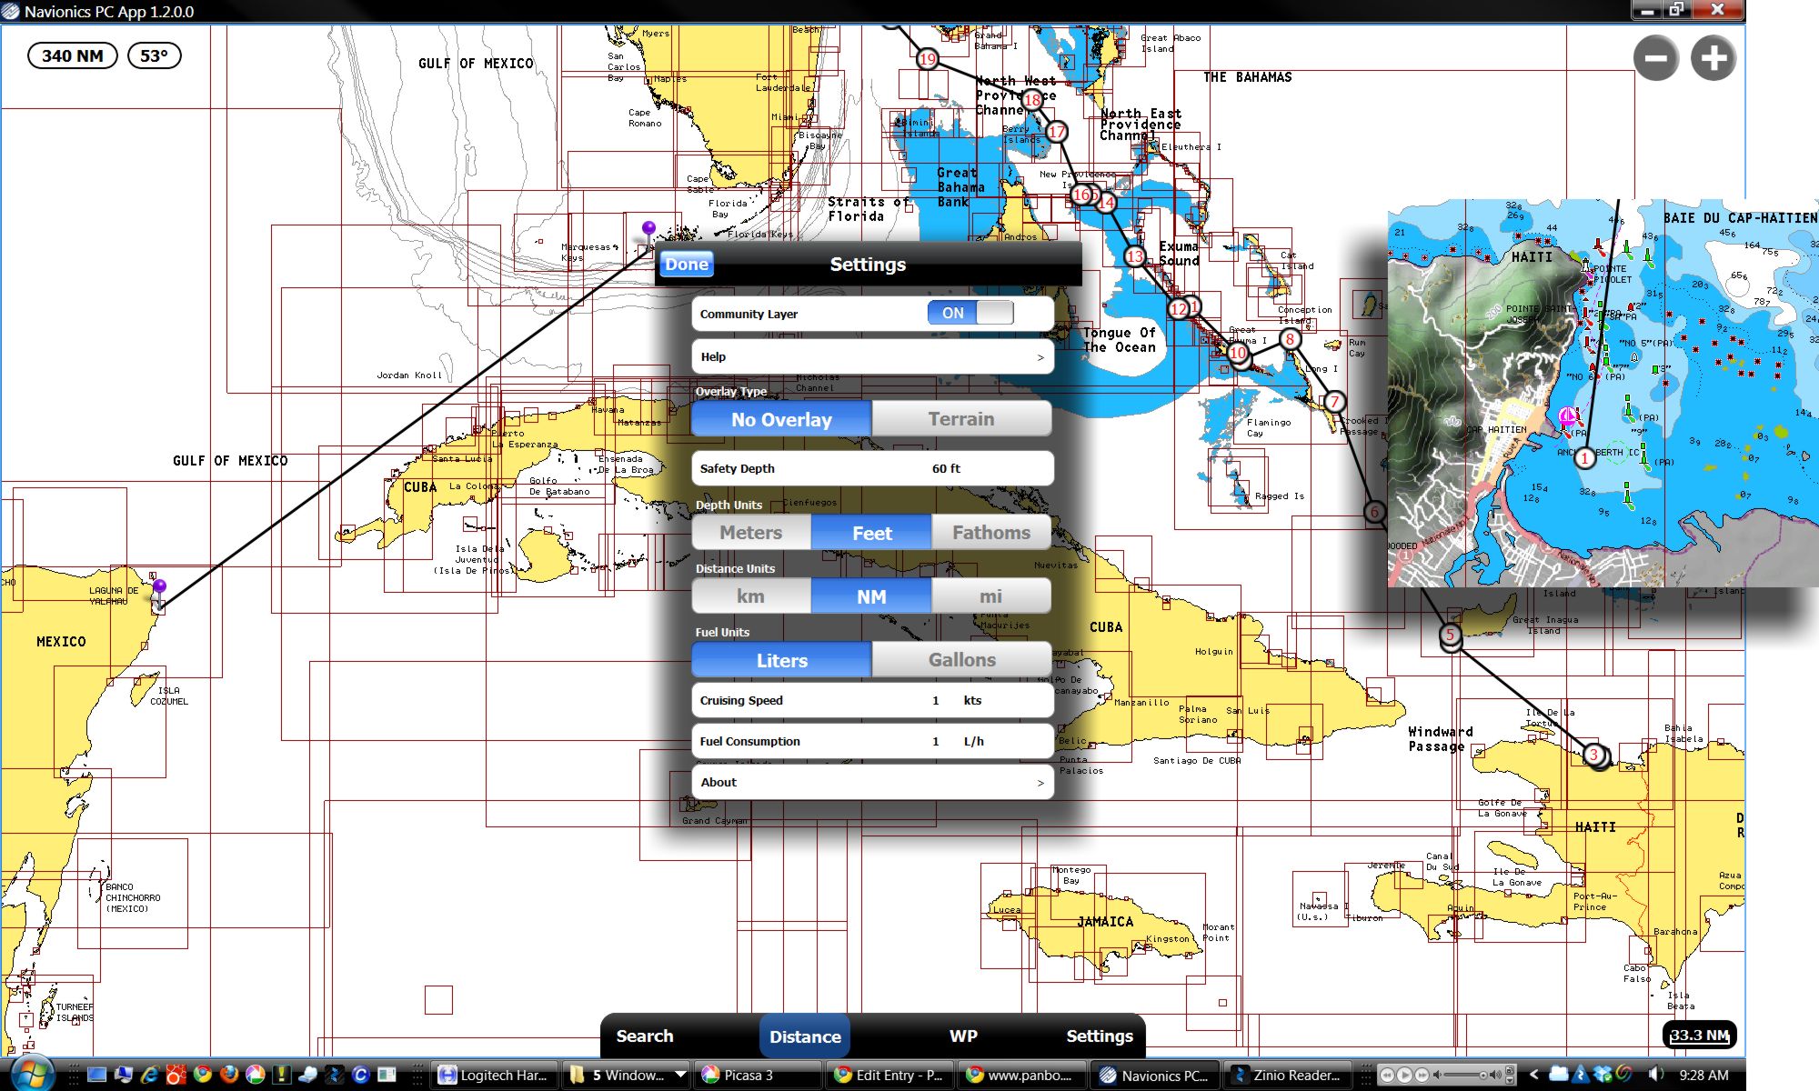
Task: Open system volume tray icon
Action: point(1656,1075)
